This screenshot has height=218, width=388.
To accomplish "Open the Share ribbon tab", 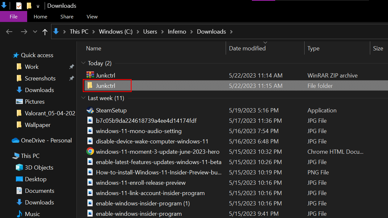I will click(x=67, y=17).
